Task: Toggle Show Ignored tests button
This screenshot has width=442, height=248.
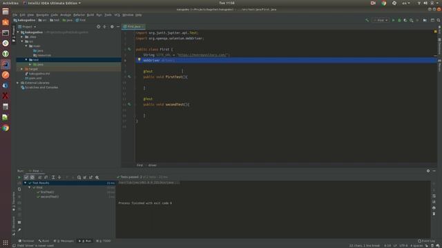Action: (x=32, y=178)
